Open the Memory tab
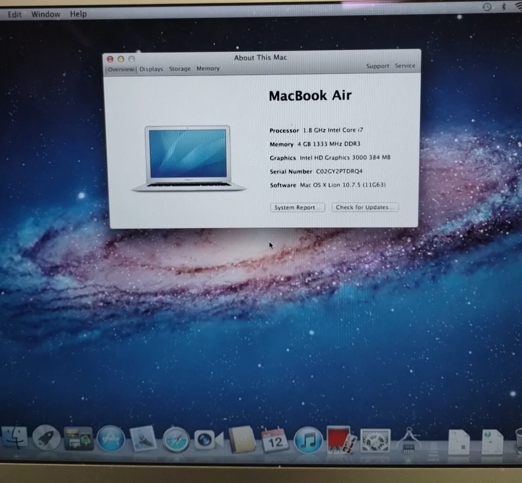522x483 pixels. (208, 69)
